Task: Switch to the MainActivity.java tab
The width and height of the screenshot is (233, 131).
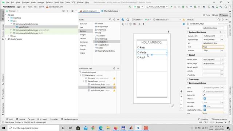Action: pyautogui.click(x=111, y=11)
